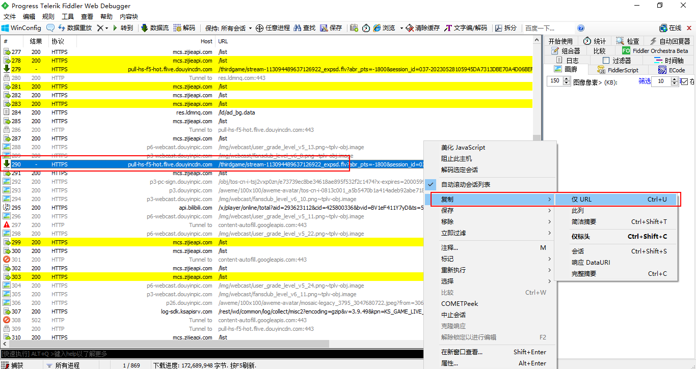Click the 拆分 tearoff button

point(505,28)
